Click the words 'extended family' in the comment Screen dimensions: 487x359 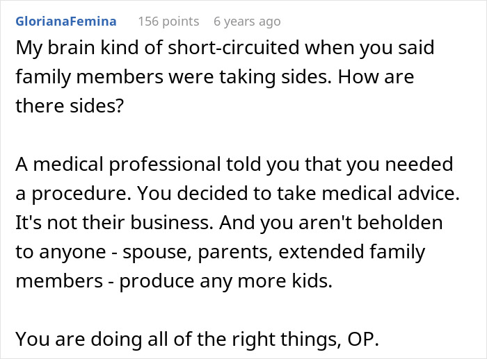pyautogui.click(x=352, y=252)
